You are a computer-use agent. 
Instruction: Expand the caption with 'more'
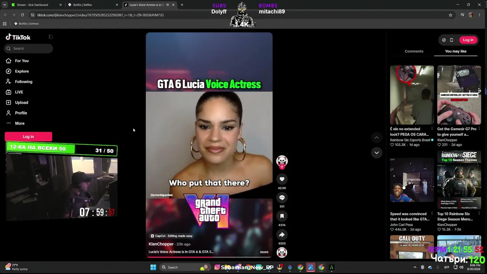click(x=264, y=252)
